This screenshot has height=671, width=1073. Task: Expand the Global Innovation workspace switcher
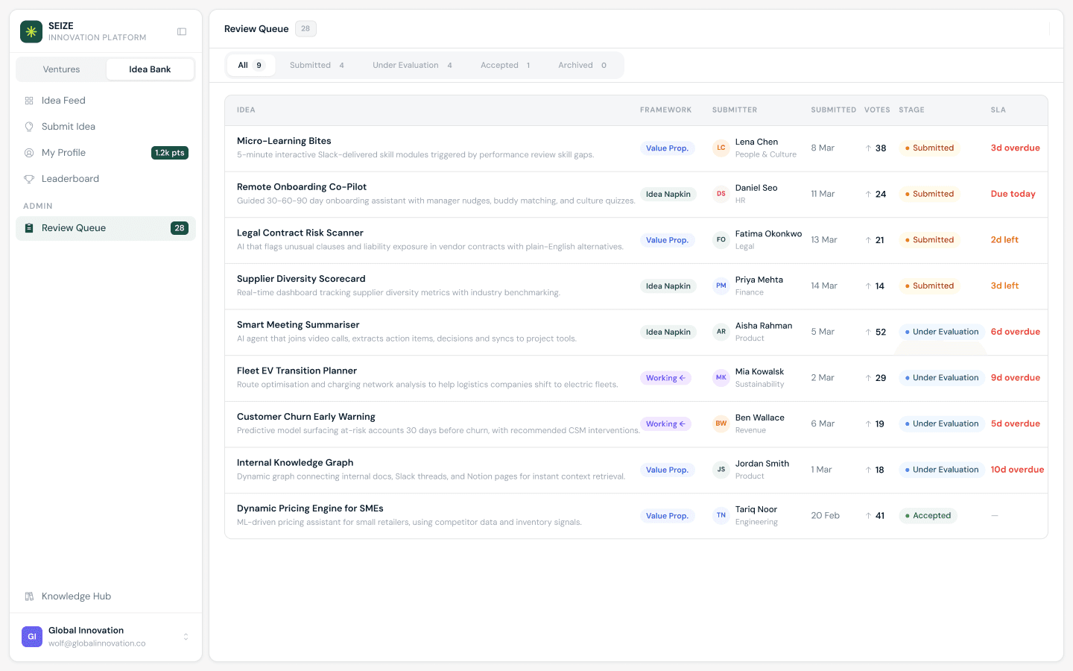click(x=186, y=637)
